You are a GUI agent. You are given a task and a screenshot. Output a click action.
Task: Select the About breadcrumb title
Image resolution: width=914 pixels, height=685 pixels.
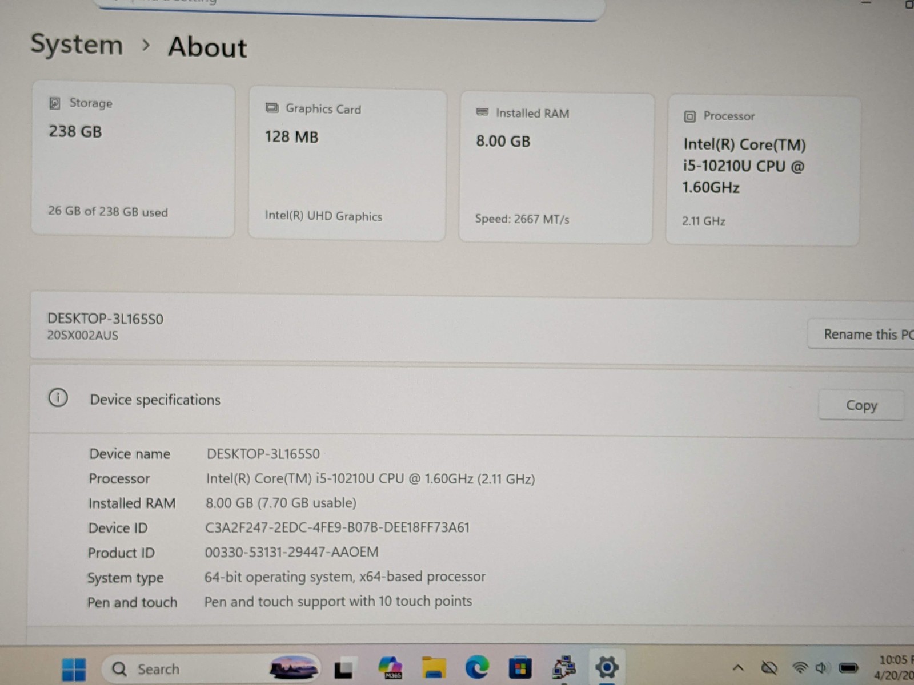[207, 47]
